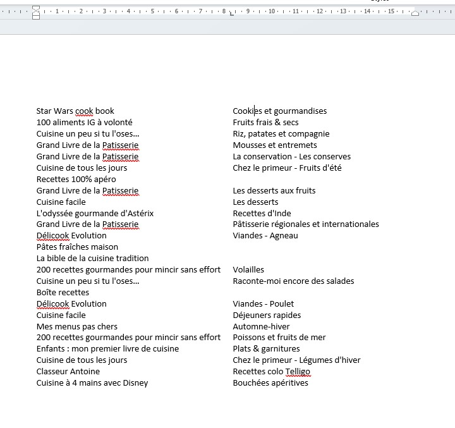Click on "L'odyssée gourmande d'Astérix" text
The image size is (455, 428).
click(x=95, y=214)
